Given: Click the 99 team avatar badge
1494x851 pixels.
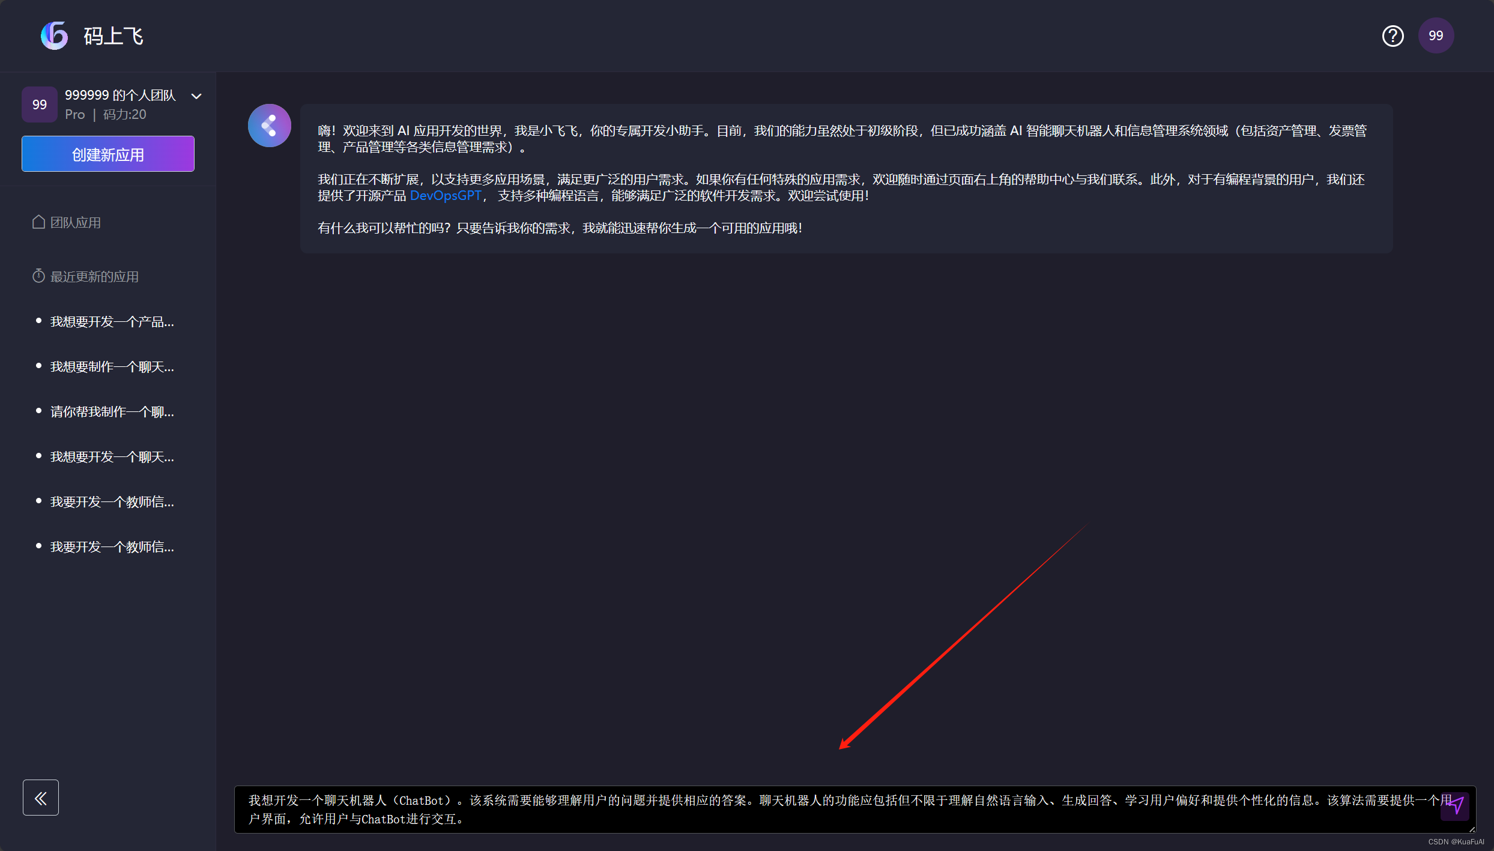Looking at the screenshot, I should pos(40,104).
